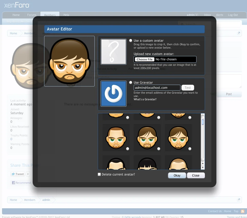Click the avatar list scroll up arrow

click(x=203, y=163)
